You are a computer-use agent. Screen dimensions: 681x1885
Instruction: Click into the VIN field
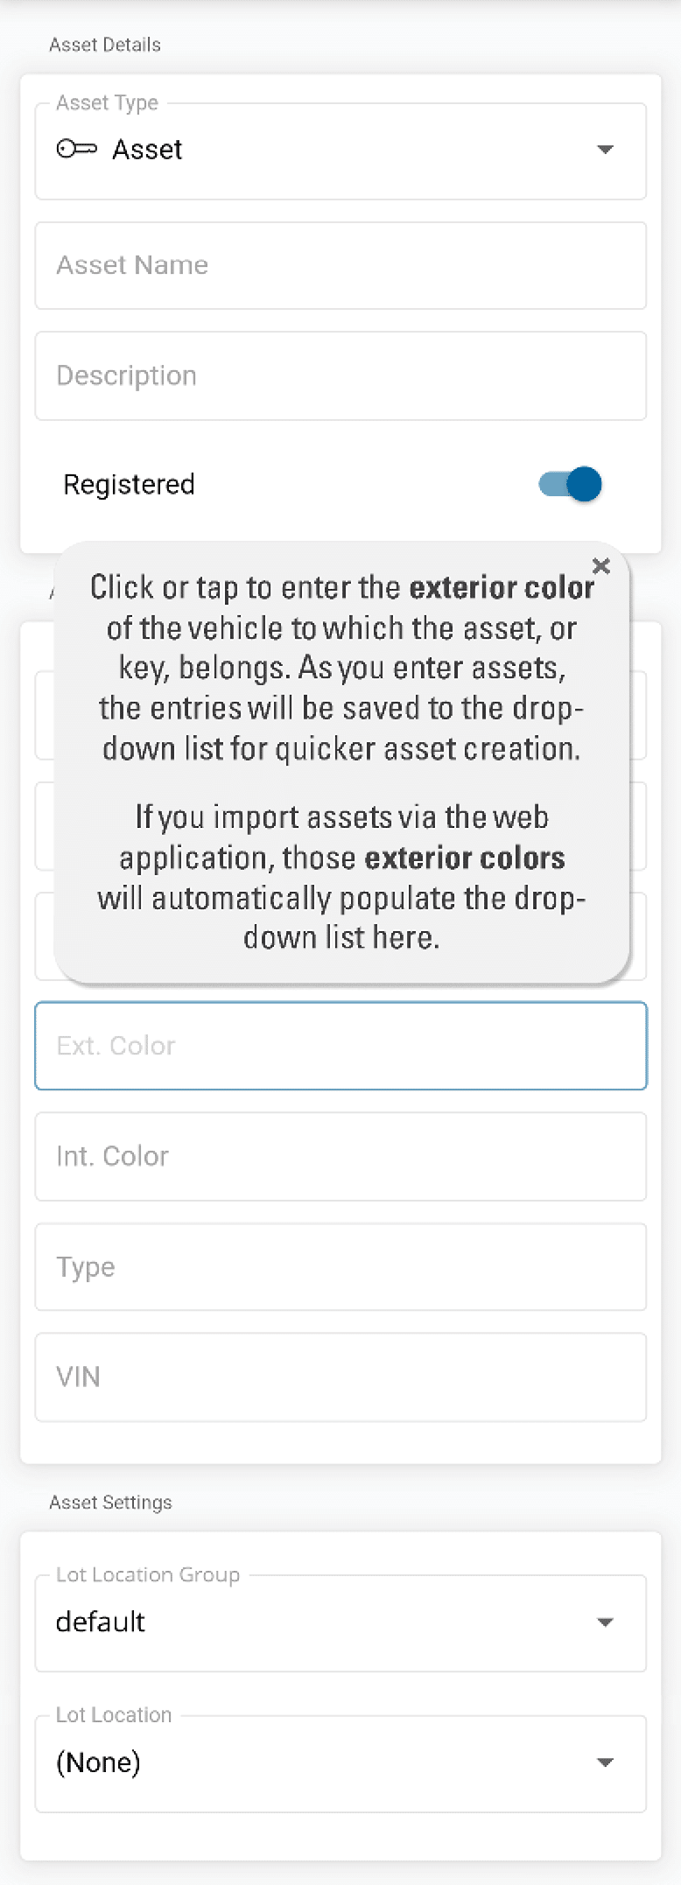pyautogui.click(x=340, y=1377)
